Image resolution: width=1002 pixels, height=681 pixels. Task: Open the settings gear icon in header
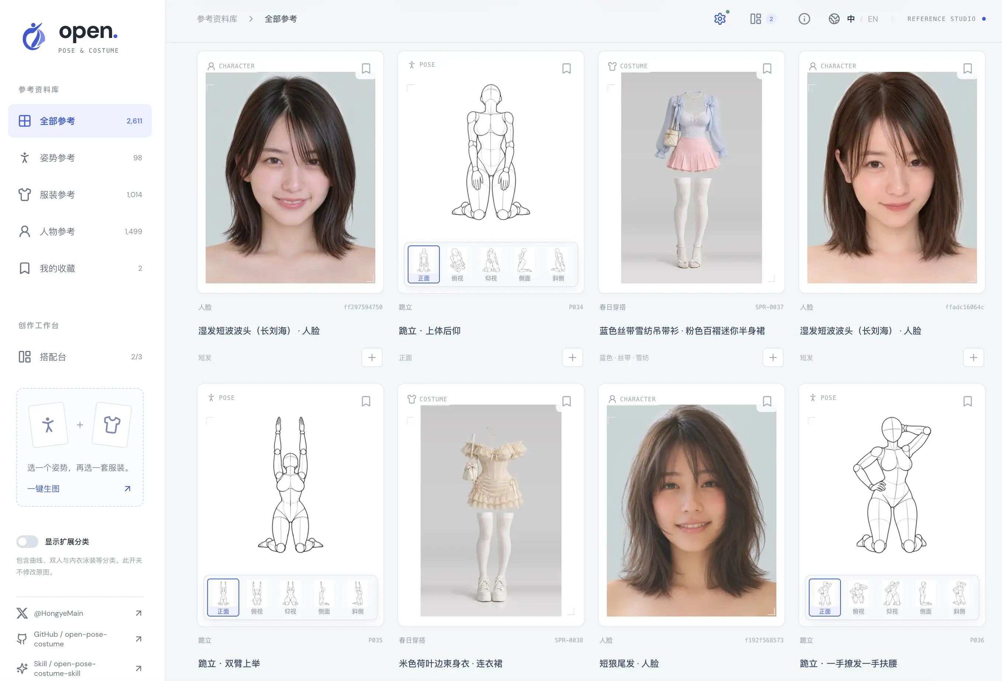click(x=720, y=19)
